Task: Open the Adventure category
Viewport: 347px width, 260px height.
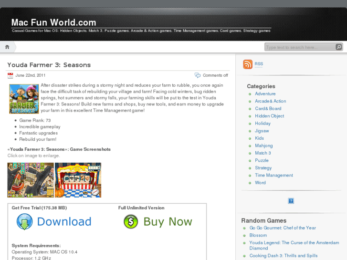Action: pos(265,94)
